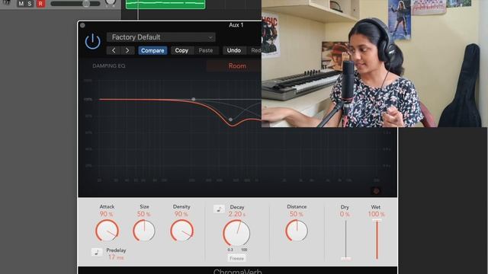Screen dimensions: 488x274
Task: Click the Distance knob
Action: pyautogui.click(x=297, y=231)
